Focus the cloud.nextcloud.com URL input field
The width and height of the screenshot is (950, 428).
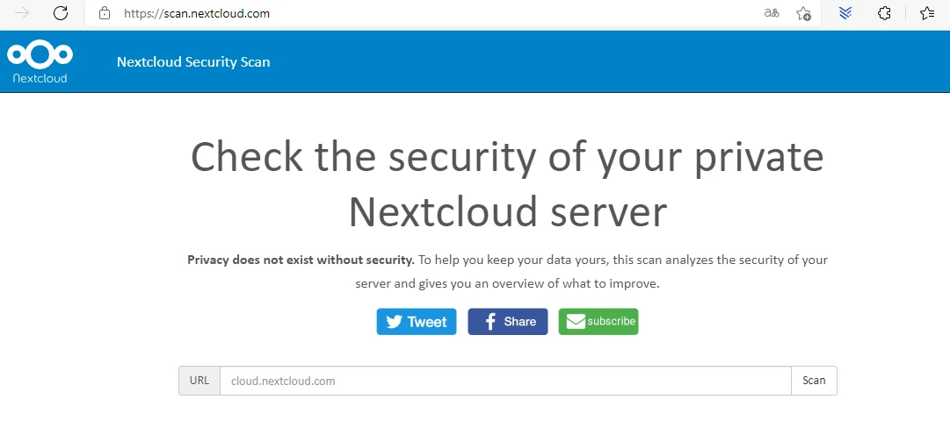pyautogui.click(x=505, y=381)
